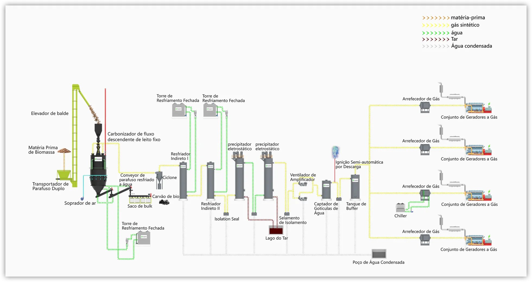Click the orange matéria-prima legend arrows
Screen dimensions: 532x282
pyautogui.click(x=436, y=18)
